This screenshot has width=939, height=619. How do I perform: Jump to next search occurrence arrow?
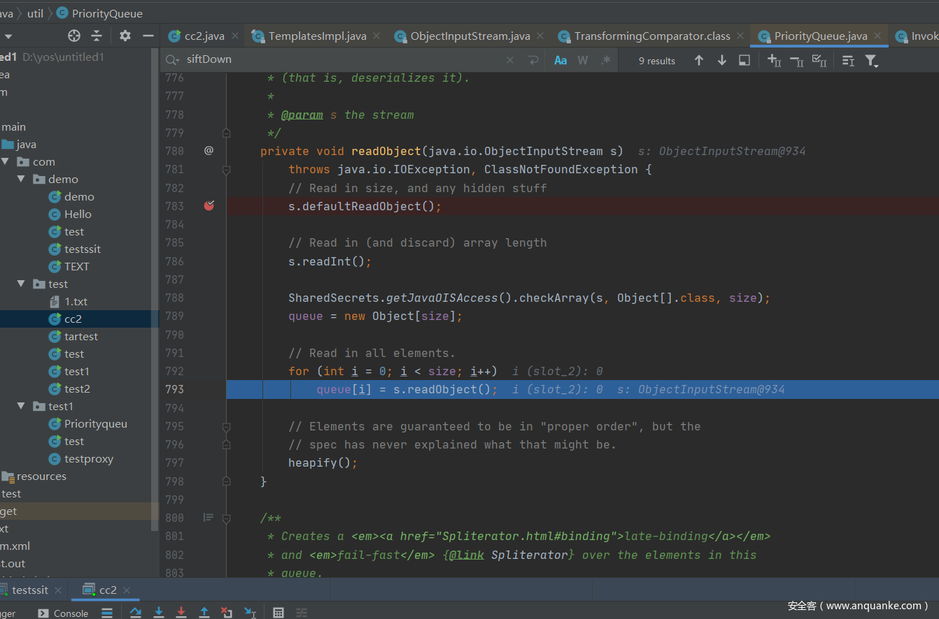coord(722,61)
